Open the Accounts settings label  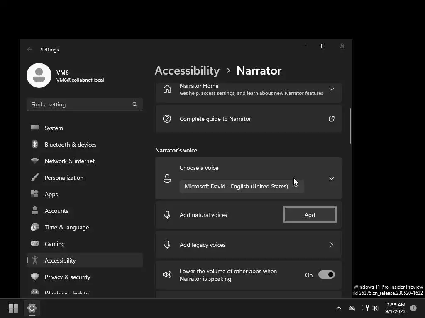(x=56, y=211)
